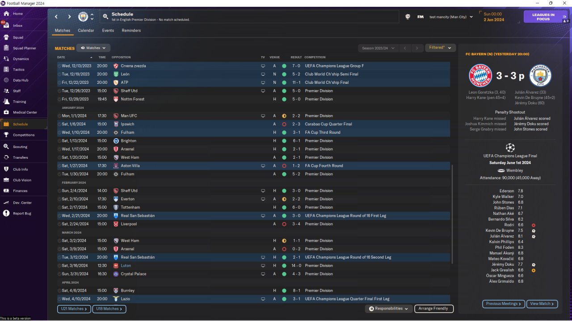Open the Competitions trophy icon
The height and width of the screenshot is (321, 572).
(x=6, y=135)
